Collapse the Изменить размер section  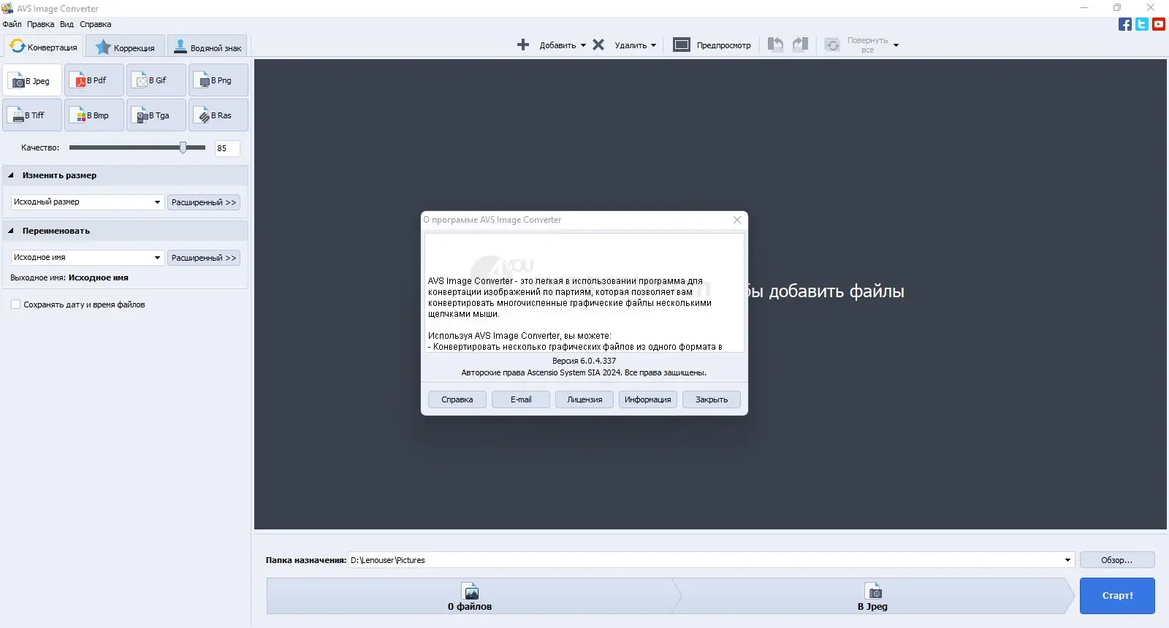pos(11,175)
